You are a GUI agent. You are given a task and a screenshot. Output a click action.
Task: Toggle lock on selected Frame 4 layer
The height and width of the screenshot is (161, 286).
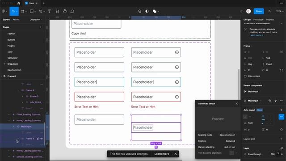tap(38, 139)
